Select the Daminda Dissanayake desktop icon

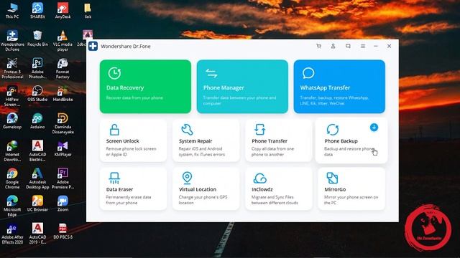click(63, 123)
